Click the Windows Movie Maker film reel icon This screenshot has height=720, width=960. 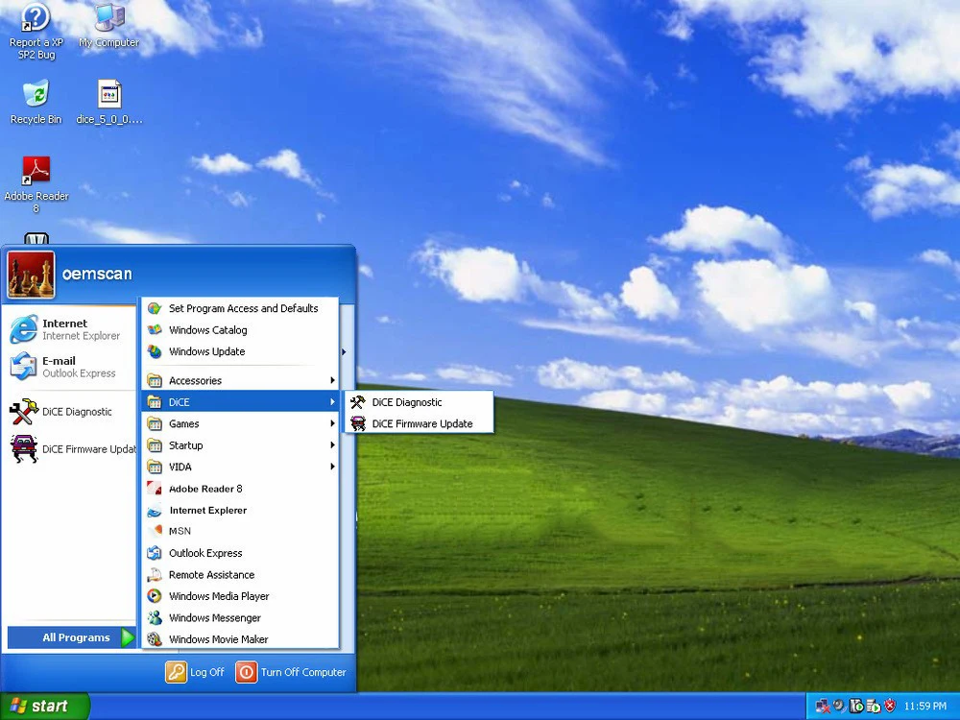[x=155, y=639]
